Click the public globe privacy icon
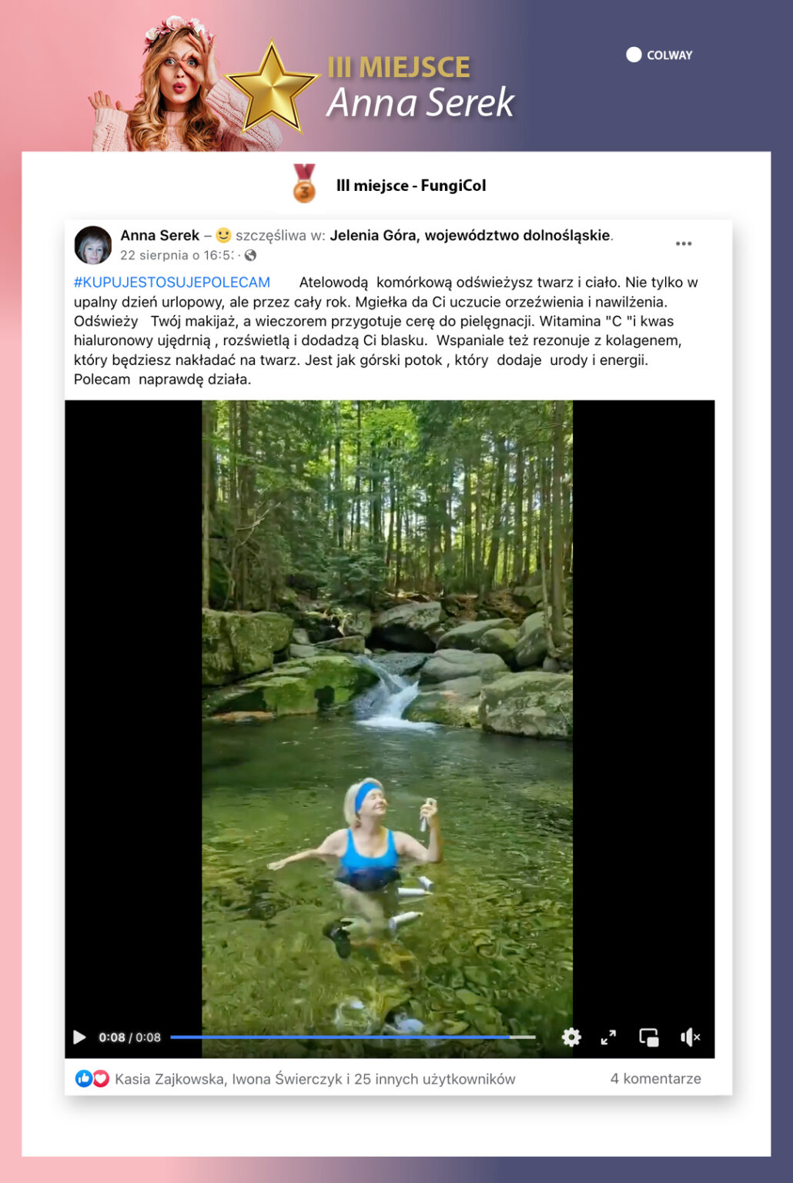This screenshot has height=1183, width=793. (250, 256)
